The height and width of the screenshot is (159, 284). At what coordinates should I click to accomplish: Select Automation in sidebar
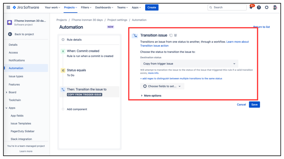[x=26, y=68]
